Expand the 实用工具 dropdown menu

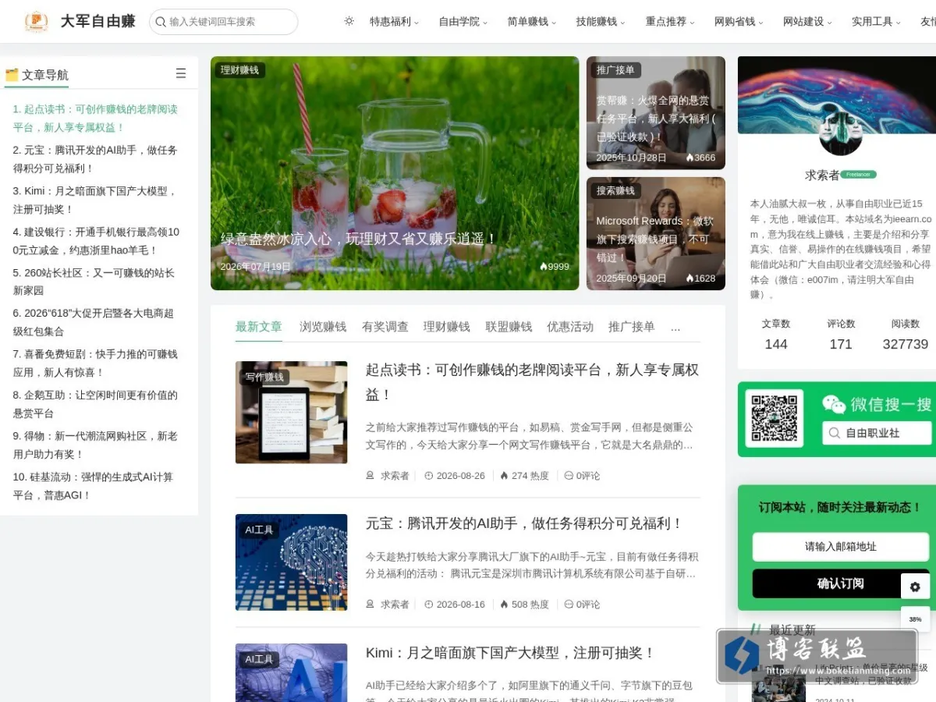click(876, 22)
